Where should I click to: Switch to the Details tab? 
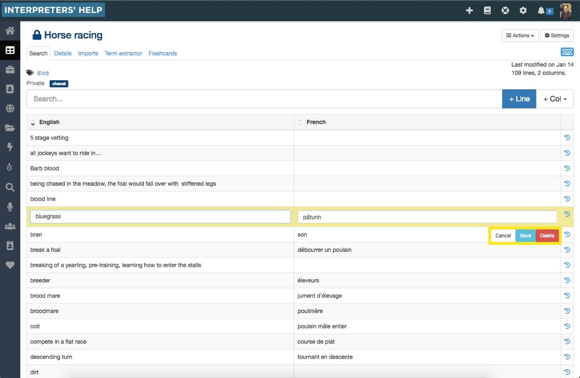[x=63, y=53]
